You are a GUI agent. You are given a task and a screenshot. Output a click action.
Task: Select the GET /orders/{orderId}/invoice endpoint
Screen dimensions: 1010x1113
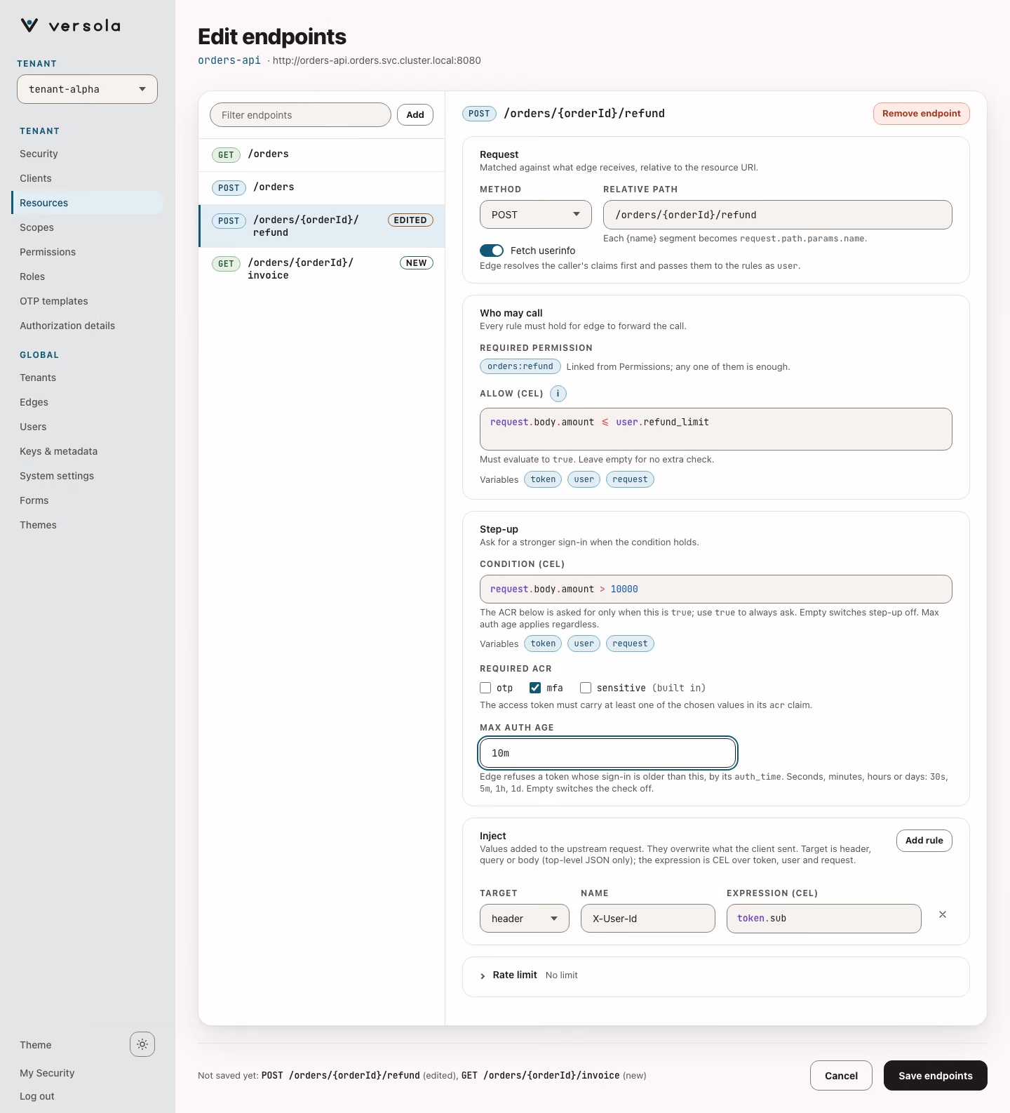coord(322,269)
